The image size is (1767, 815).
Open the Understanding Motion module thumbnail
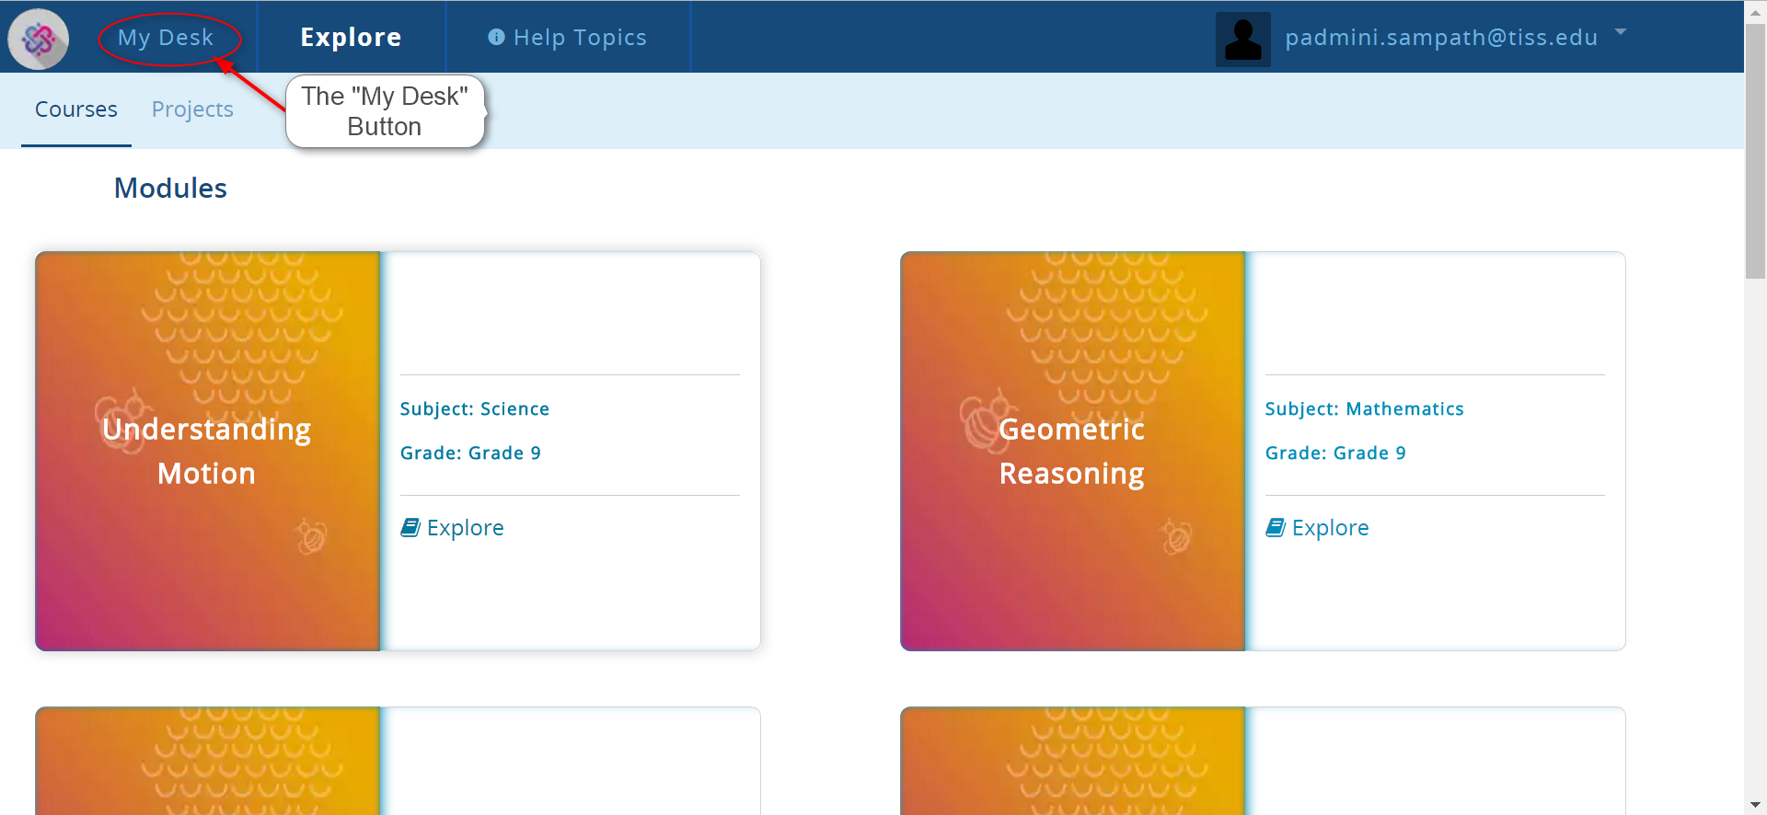[x=207, y=451]
